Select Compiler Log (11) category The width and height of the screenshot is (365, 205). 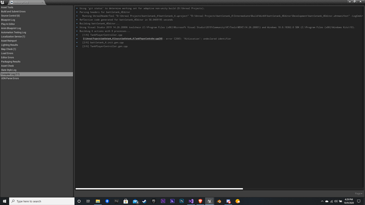pyautogui.click(x=36, y=74)
